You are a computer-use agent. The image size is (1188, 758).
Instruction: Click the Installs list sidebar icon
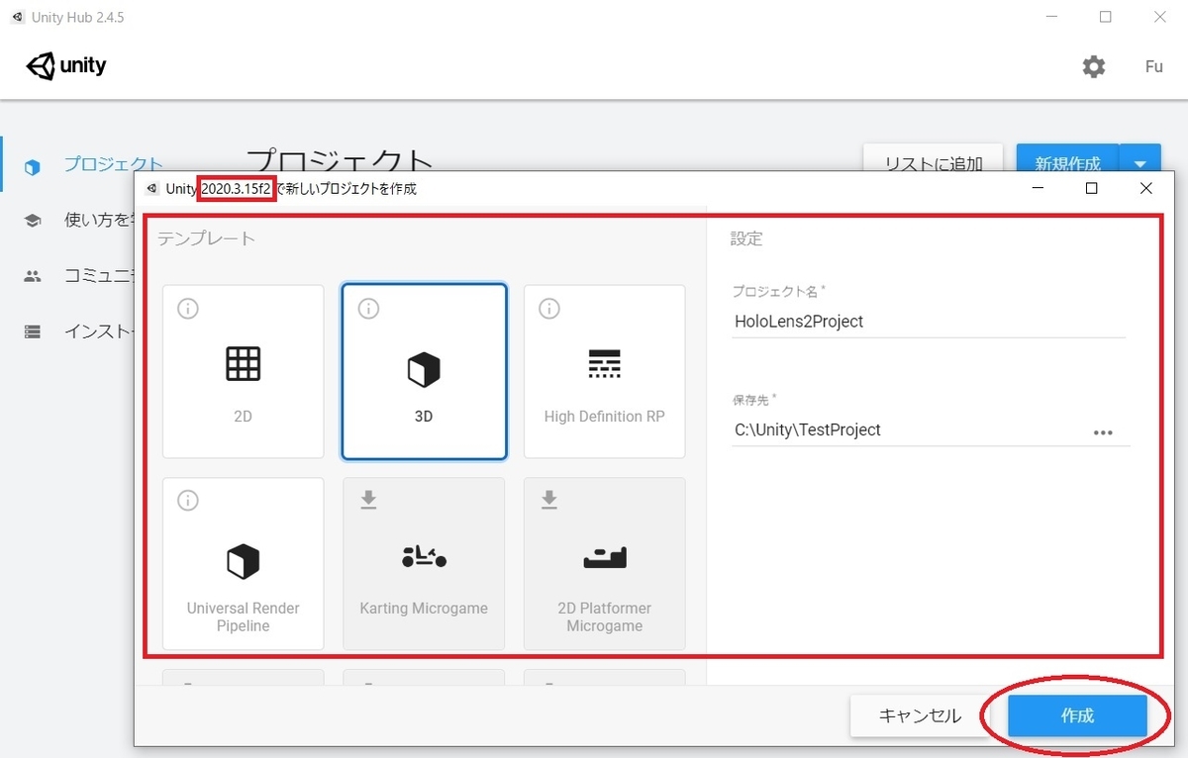tap(33, 332)
